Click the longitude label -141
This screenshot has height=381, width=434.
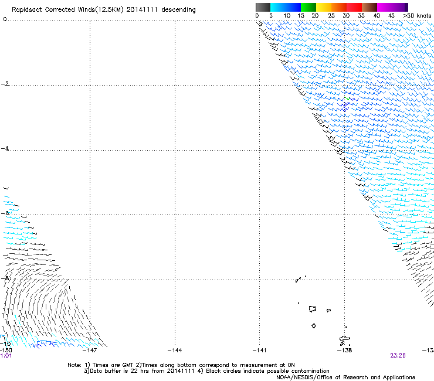point(259,351)
